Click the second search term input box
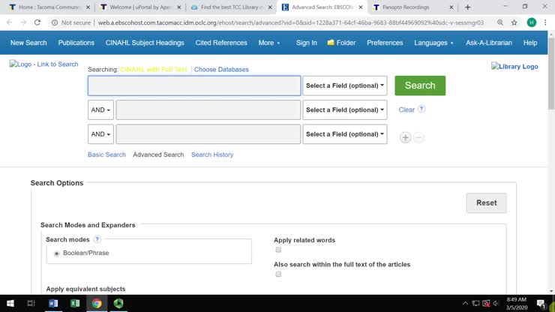Image resolution: width=555 pixels, height=312 pixels. click(x=208, y=109)
